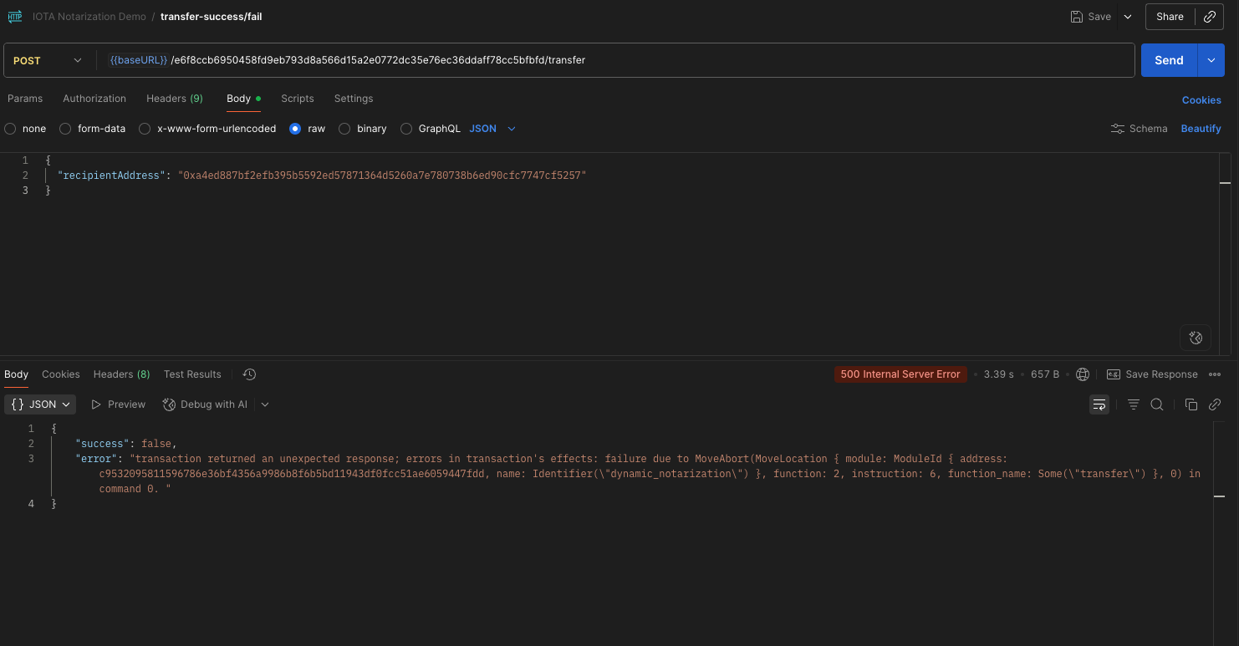The image size is (1239, 646).
Task: Click the Postbot icon in request editor
Action: click(1196, 338)
